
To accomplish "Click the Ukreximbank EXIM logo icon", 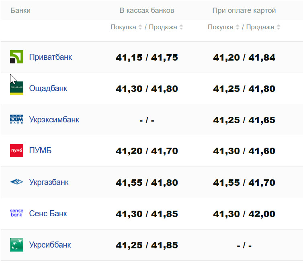I will (x=16, y=120).
